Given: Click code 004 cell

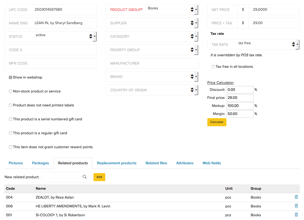Looking at the screenshot, I should click(x=9, y=197).
